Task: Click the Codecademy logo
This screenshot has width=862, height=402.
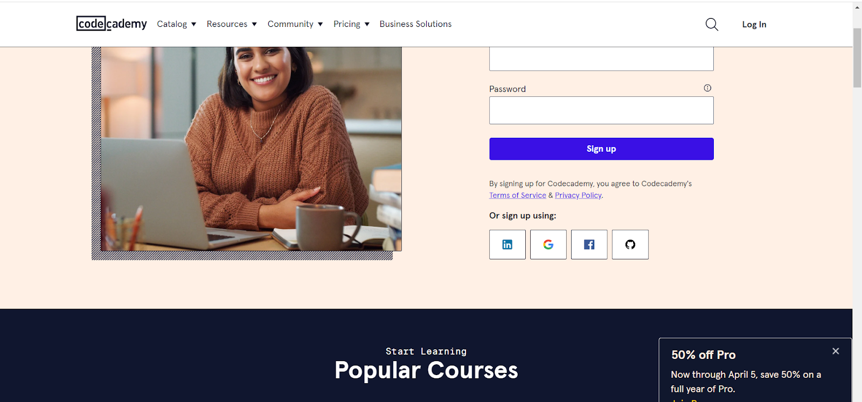Action: coord(112,24)
